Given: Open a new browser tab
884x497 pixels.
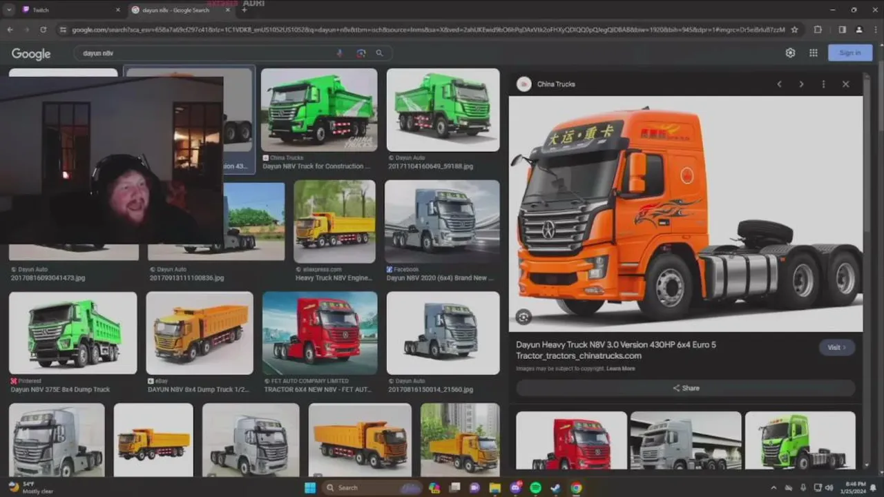Looking at the screenshot, I should 244,10.
